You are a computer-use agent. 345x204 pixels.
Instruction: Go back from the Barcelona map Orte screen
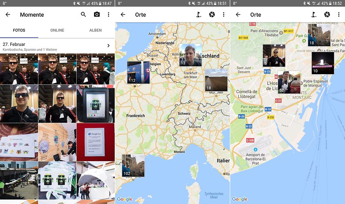coord(238,15)
